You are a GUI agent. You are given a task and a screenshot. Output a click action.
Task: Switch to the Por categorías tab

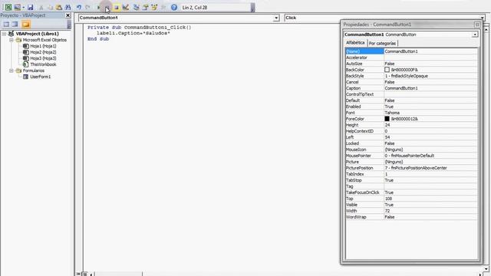tap(382, 44)
